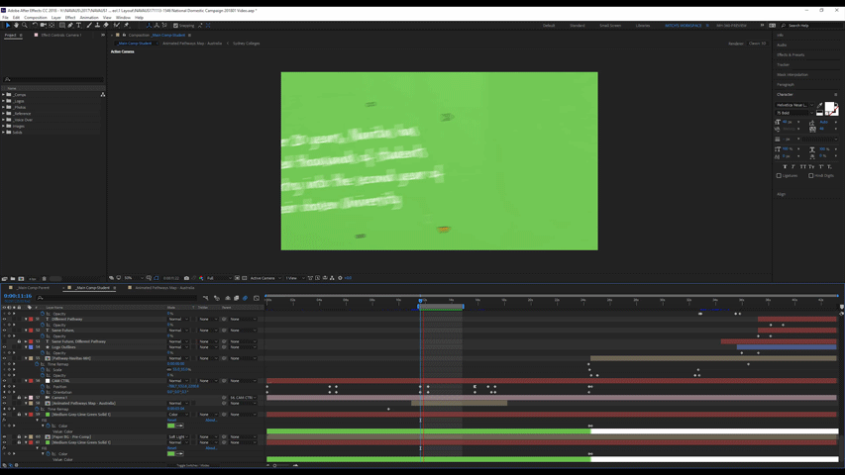Click the snapshot camera icon in viewer
Image resolution: width=845 pixels, height=475 pixels.
[x=186, y=278]
